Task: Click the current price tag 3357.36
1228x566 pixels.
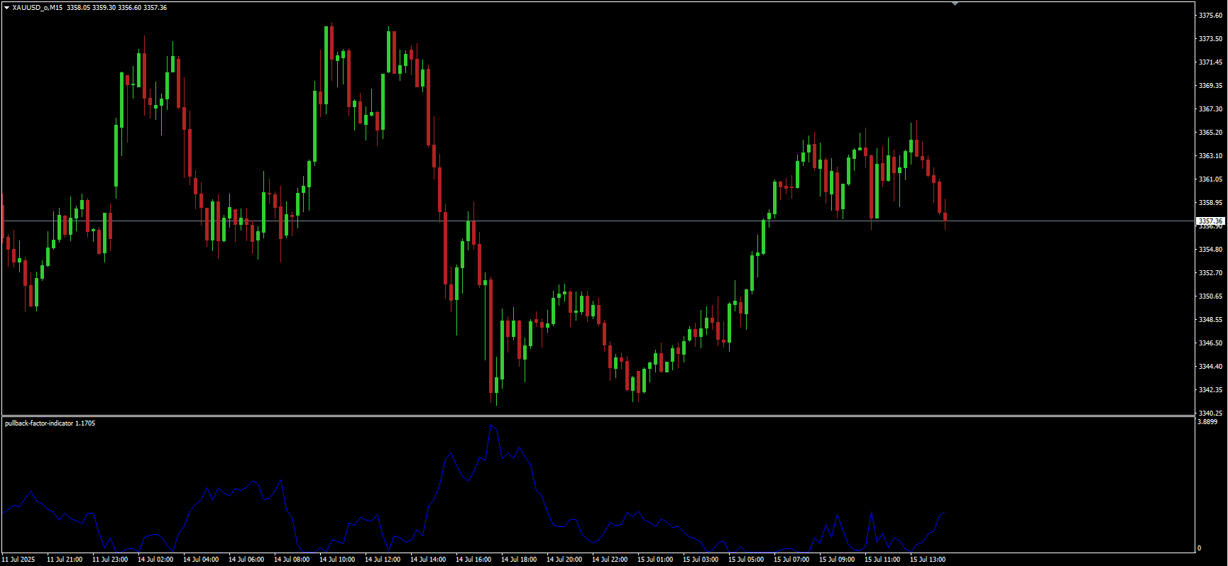Action: coord(1210,221)
